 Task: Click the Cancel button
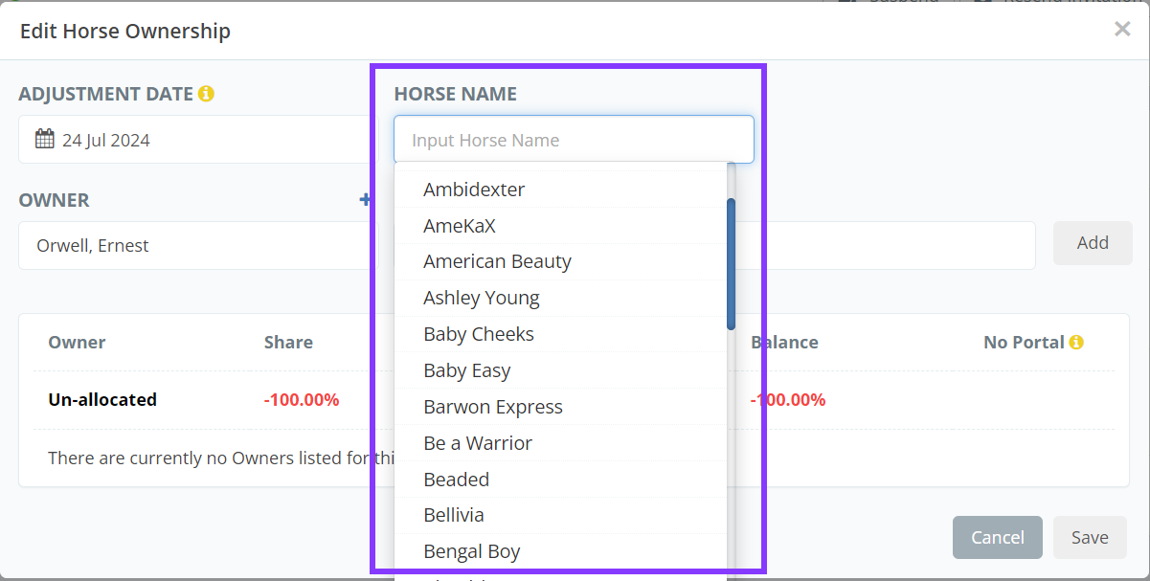pyautogui.click(x=997, y=537)
